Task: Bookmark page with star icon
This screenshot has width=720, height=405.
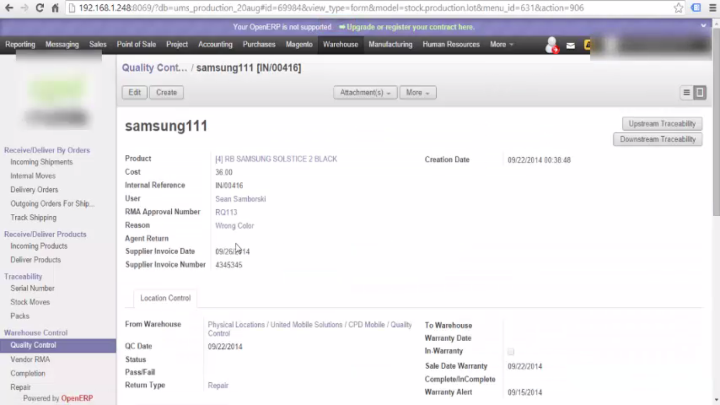Action: [x=678, y=8]
